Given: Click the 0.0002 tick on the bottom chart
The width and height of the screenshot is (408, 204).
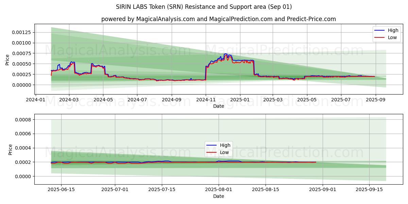Looking at the screenshot, I should (23, 162).
